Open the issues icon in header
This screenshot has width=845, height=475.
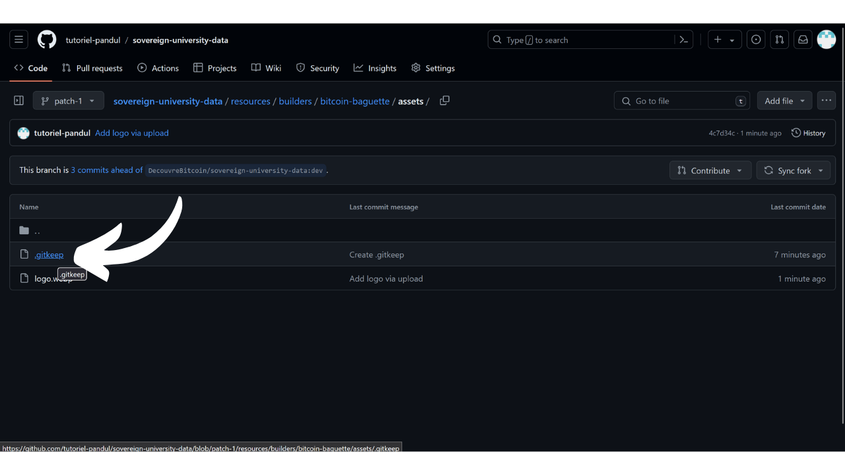pyautogui.click(x=756, y=40)
